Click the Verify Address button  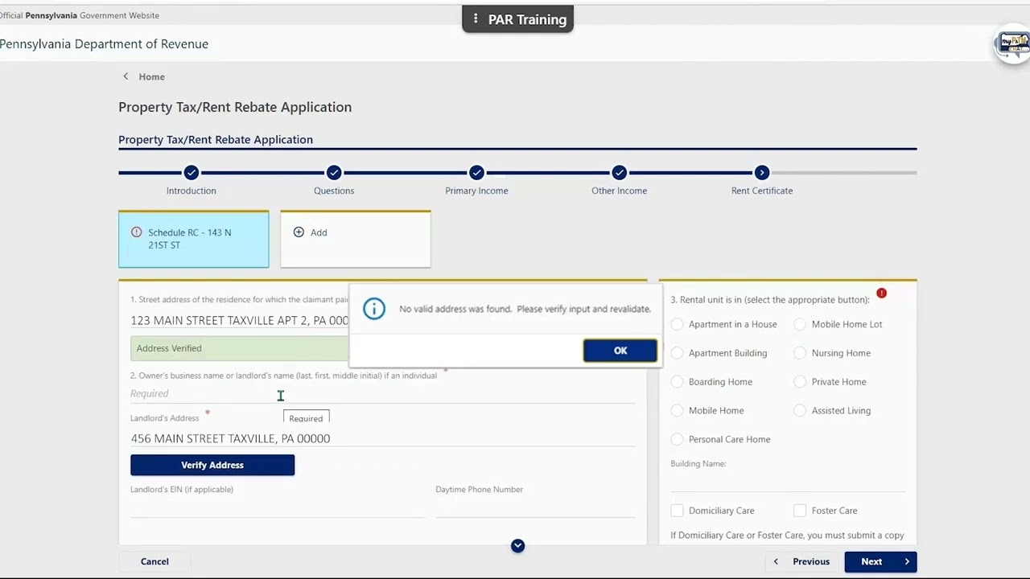(x=212, y=465)
